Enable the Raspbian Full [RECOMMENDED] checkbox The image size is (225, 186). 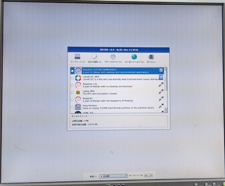click(72, 71)
